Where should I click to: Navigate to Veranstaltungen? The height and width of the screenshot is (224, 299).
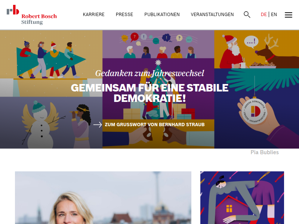click(212, 15)
